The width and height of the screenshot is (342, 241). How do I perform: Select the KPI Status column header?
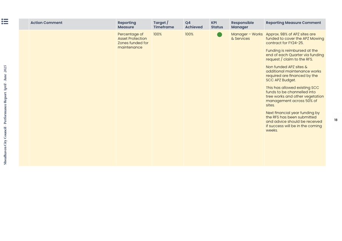pyautogui.click(x=217, y=25)
